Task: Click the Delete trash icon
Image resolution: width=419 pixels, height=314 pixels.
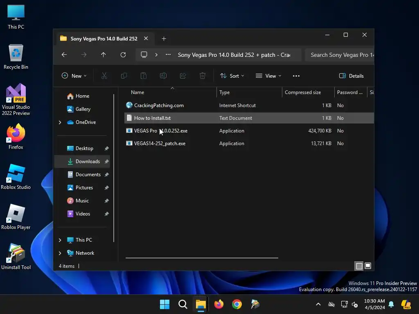Action: pos(203,76)
